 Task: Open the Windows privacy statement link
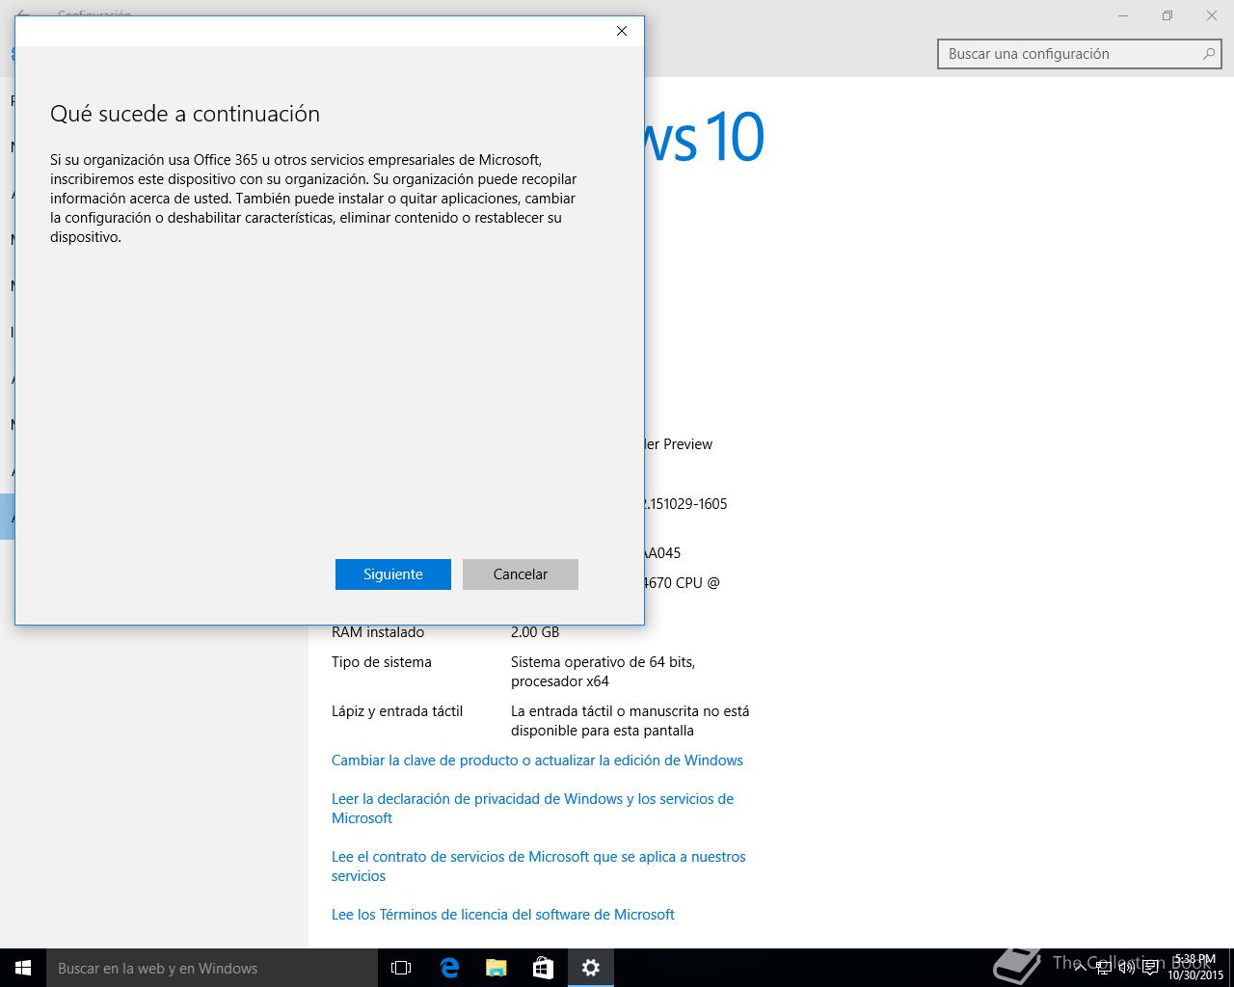click(532, 809)
